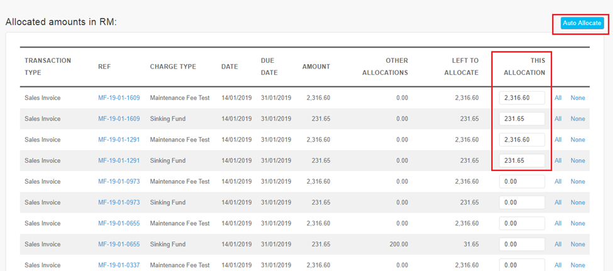This screenshot has width=613, height=271.
Task: Click None for MF-19-01-1291 Sinking Fund
Action: pyautogui.click(x=577, y=160)
